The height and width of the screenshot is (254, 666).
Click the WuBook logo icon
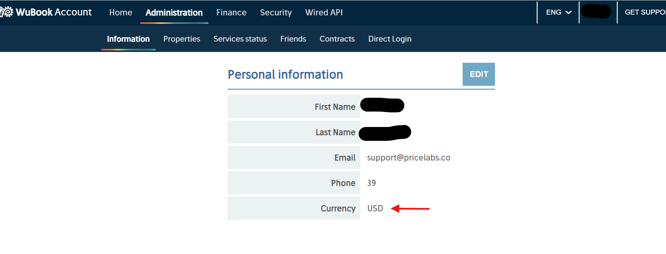pyautogui.click(x=7, y=12)
